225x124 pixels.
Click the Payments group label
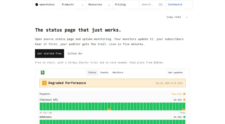45,94
